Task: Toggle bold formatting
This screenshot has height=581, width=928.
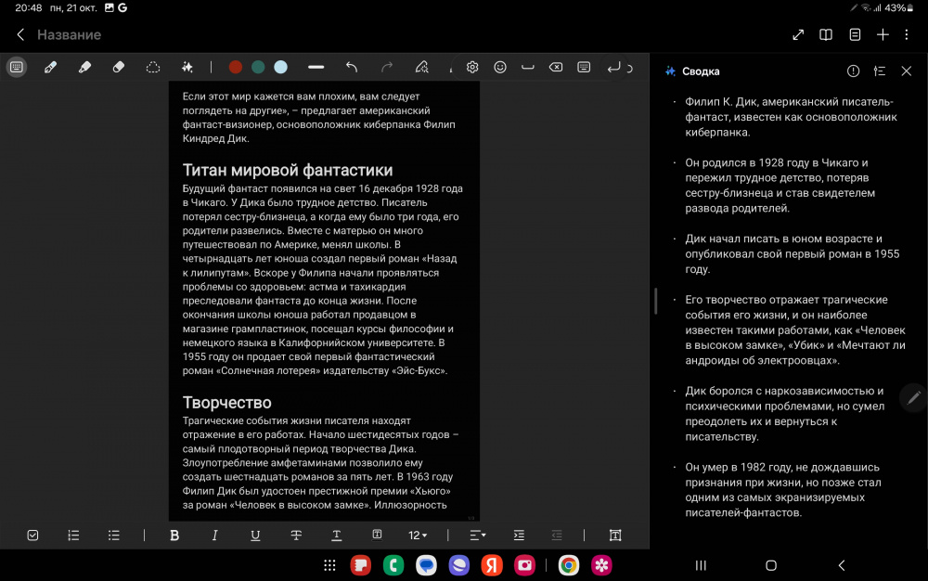Action: click(174, 536)
